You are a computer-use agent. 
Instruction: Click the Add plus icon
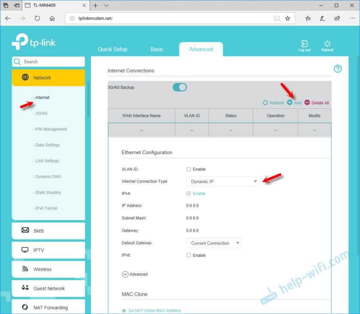[x=290, y=103]
